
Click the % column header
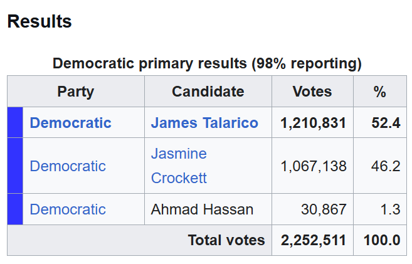click(x=379, y=92)
